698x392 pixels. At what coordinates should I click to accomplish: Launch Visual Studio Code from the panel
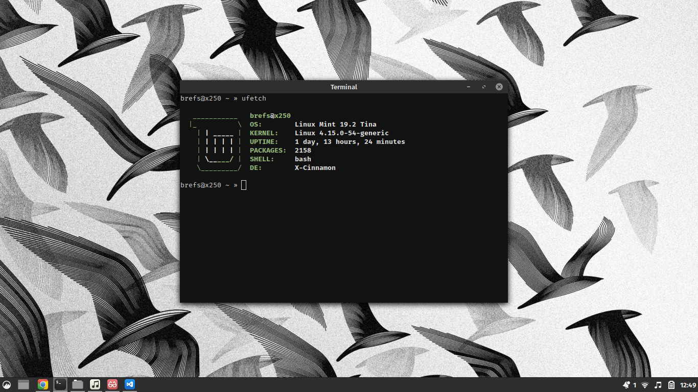pyautogui.click(x=130, y=384)
